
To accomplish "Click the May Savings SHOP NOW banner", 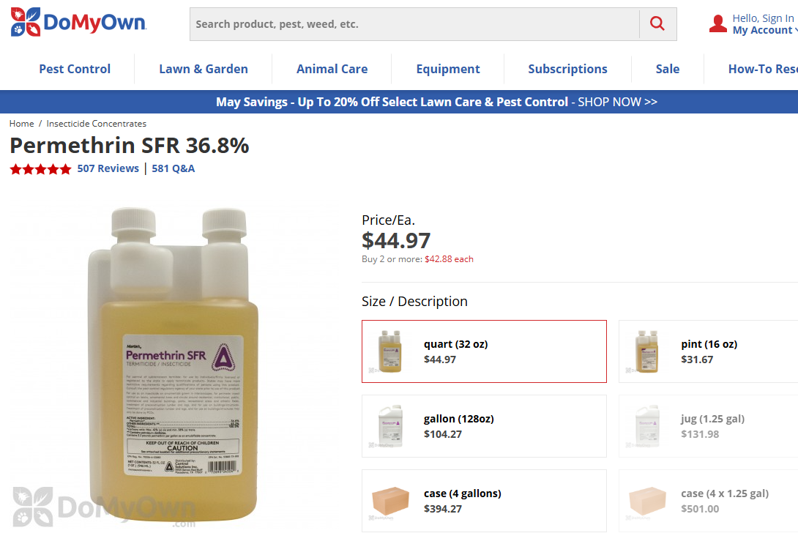I will coord(436,102).
